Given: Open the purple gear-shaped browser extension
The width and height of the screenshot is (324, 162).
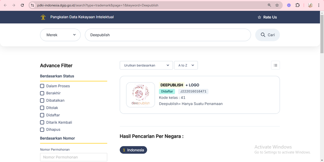Looking at the screenshot, I should pos(289,5).
